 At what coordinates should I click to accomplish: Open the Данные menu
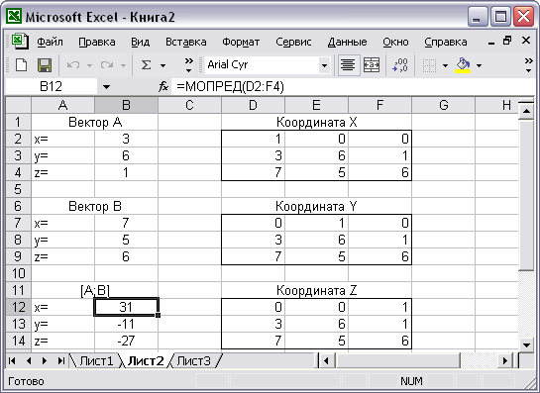click(347, 42)
